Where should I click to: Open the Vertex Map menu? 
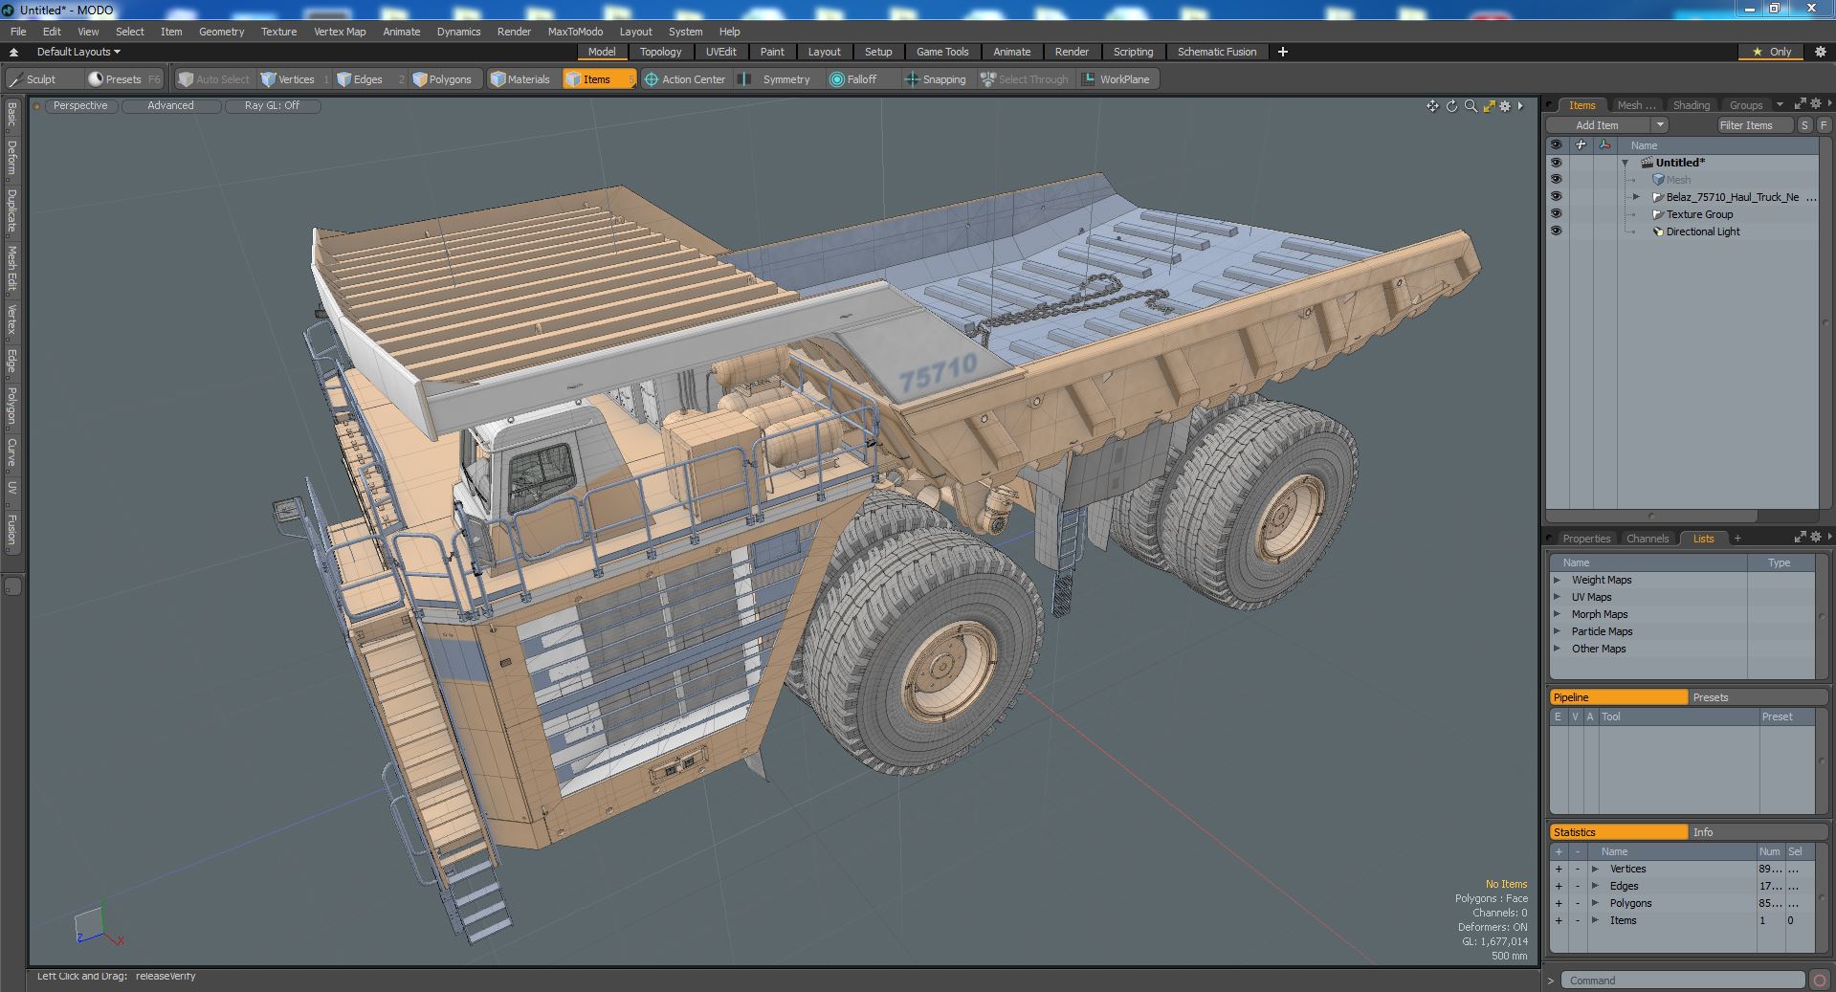point(340,32)
